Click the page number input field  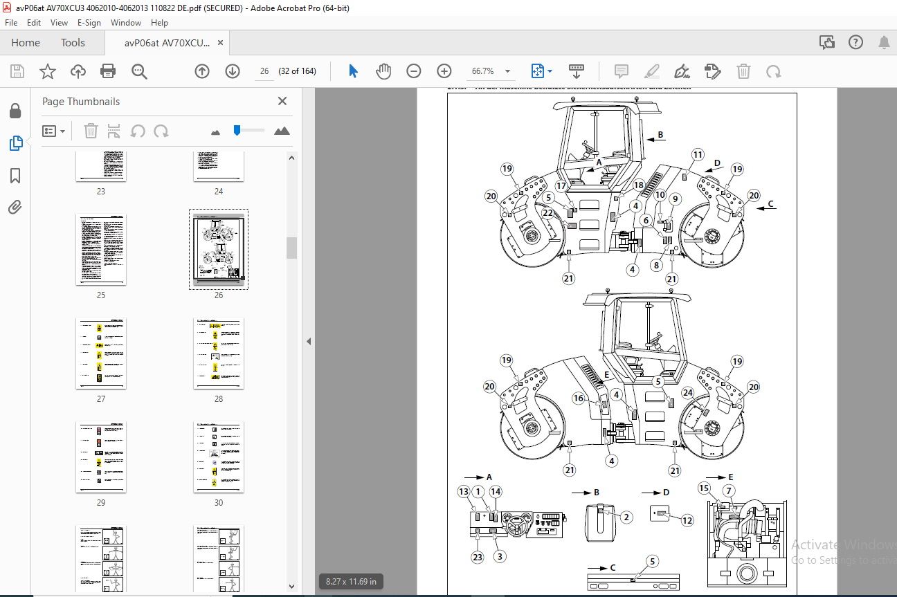tap(264, 71)
